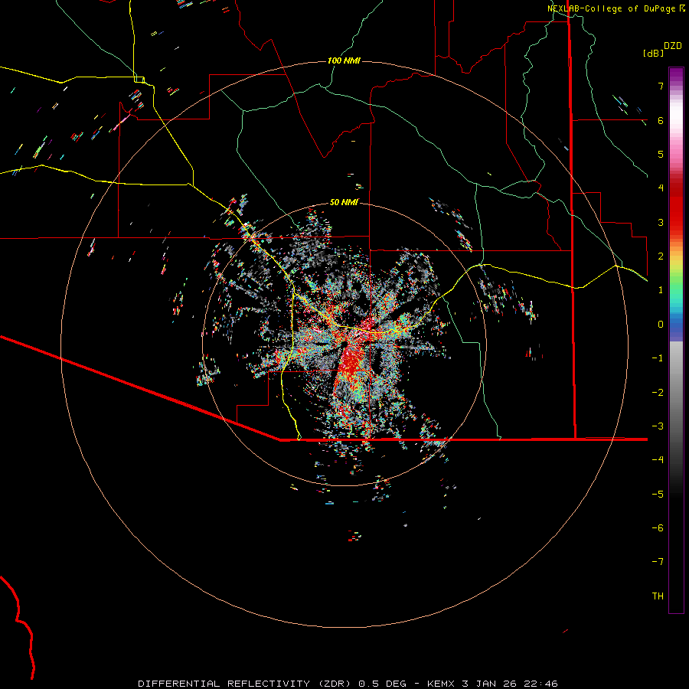Click the -2 dB value on color scale
Image resolution: width=689 pixels, height=689 pixels.
point(658,393)
